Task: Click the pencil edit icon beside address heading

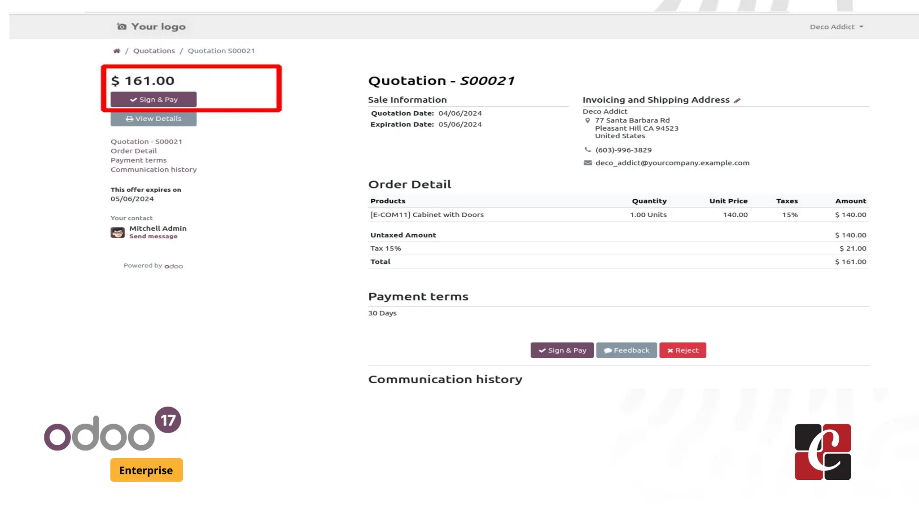Action: (x=737, y=101)
